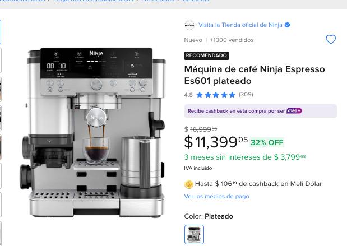Open Ver los medios de pago link

216,196
